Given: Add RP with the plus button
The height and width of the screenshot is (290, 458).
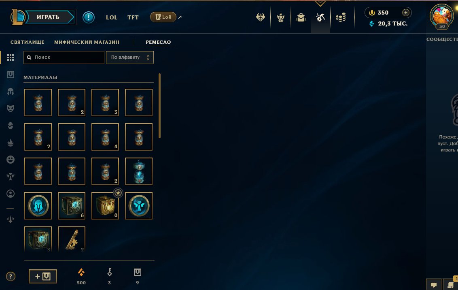Looking at the screenshot, I should tap(405, 13).
